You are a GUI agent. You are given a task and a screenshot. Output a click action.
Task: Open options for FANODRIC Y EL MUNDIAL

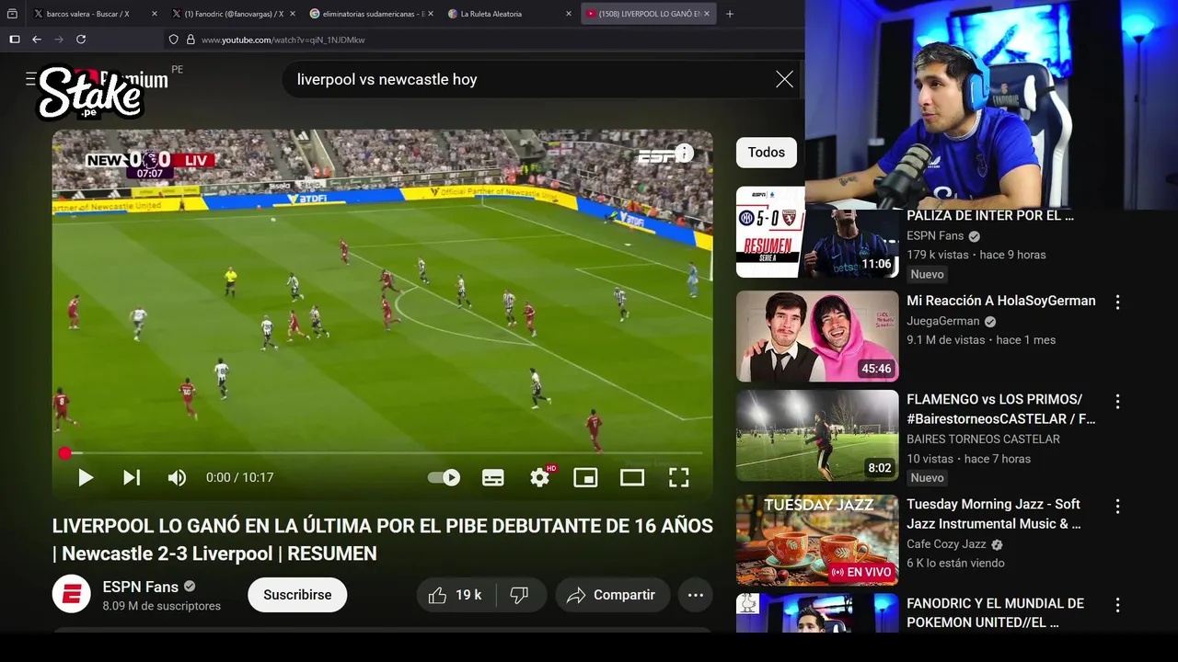click(x=1117, y=606)
